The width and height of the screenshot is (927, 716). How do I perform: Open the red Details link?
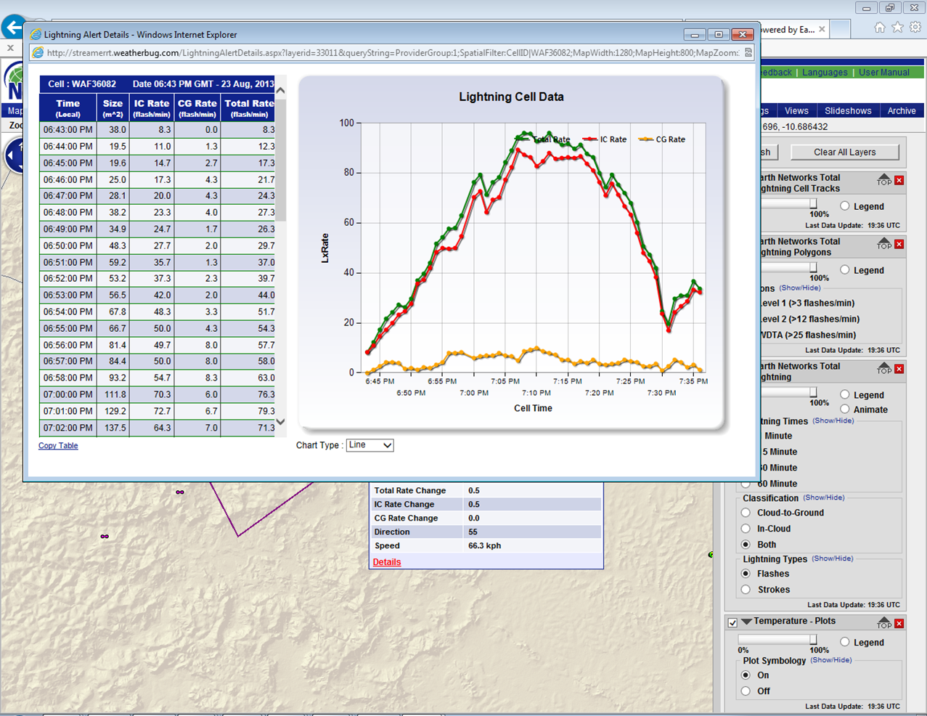(x=387, y=562)
